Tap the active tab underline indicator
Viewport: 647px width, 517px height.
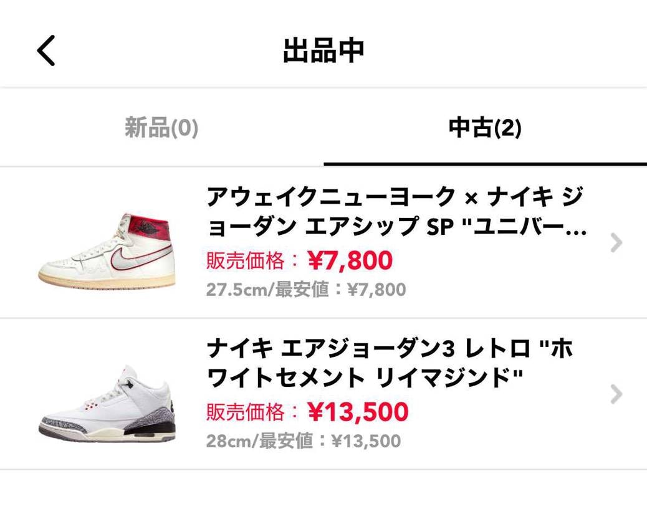[485, 164]
